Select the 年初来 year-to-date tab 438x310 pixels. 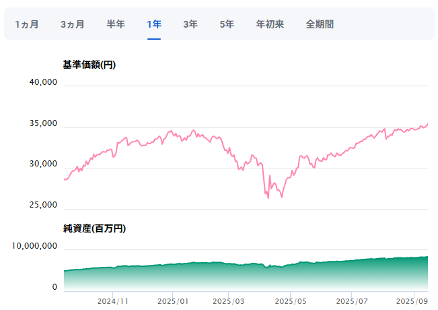pyautogui.click(x=270, y=24)
